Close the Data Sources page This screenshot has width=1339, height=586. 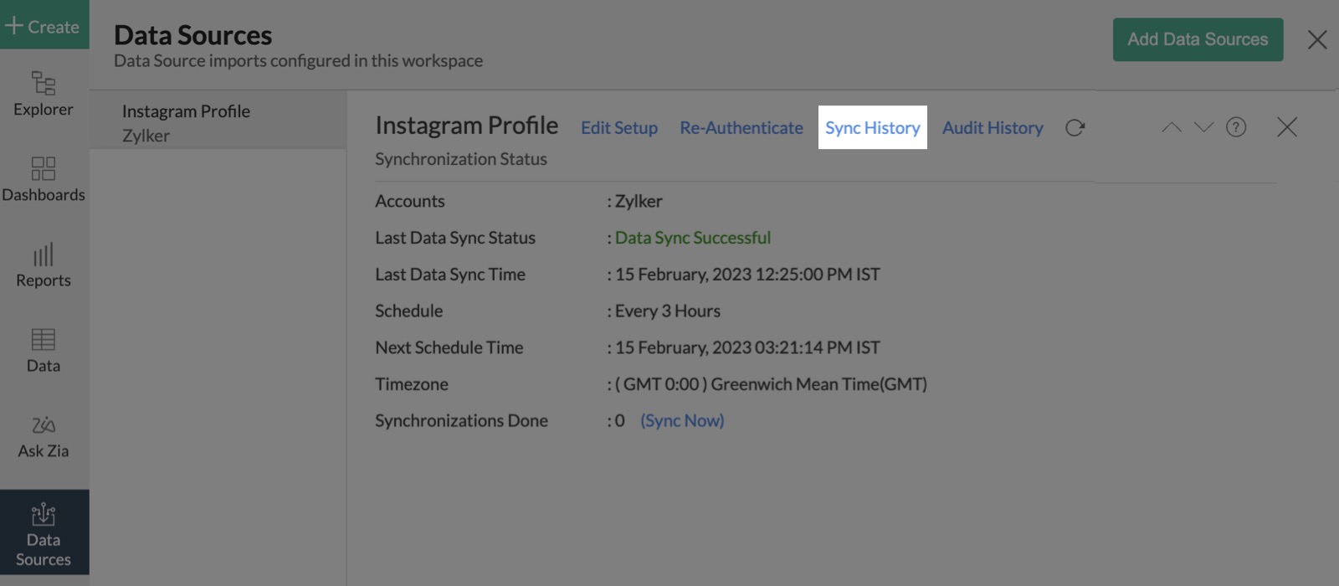[x=1317, y=39]
